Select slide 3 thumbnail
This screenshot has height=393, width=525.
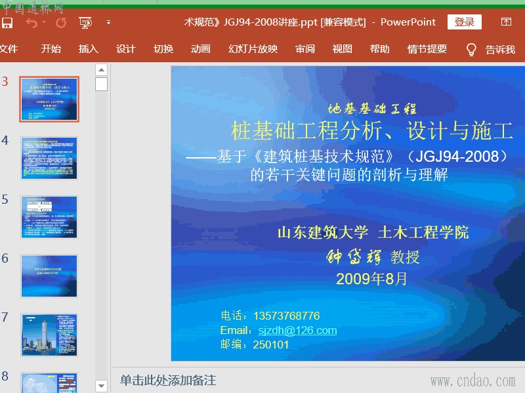(x=49, y=100)
